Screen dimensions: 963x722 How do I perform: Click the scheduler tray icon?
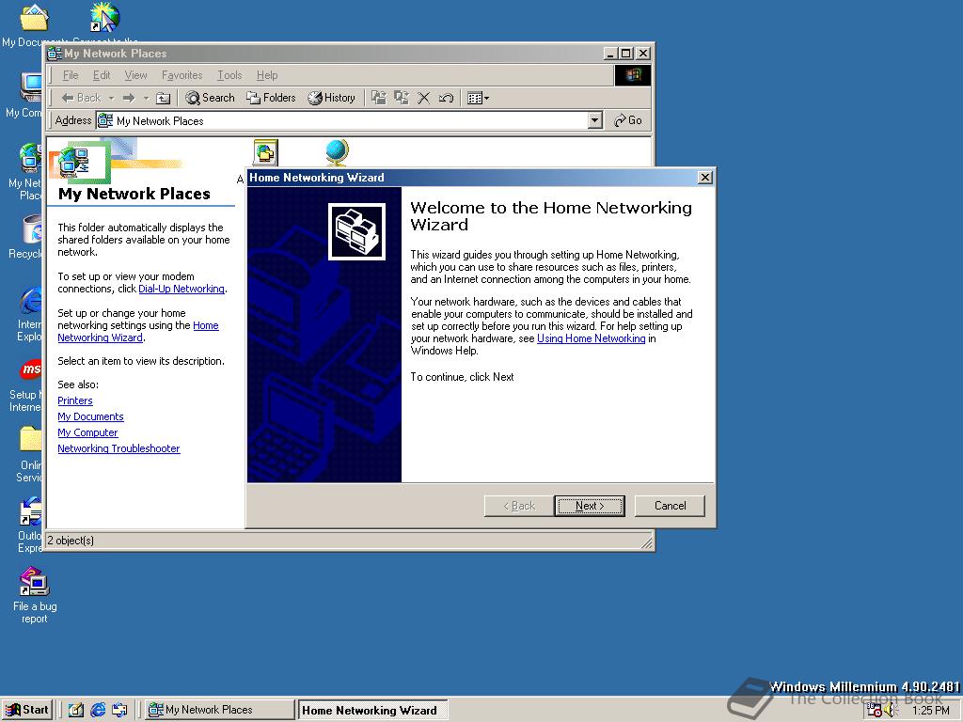tap(874, 711)
